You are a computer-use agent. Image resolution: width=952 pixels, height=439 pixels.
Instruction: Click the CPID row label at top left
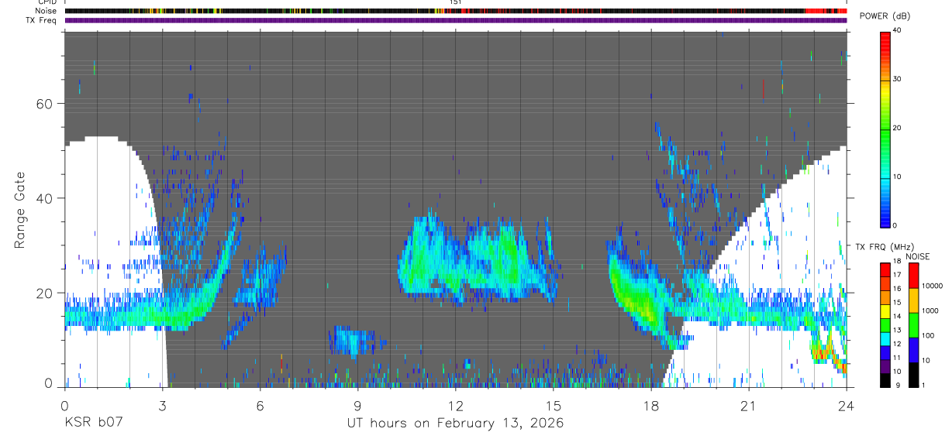[47, 2]
